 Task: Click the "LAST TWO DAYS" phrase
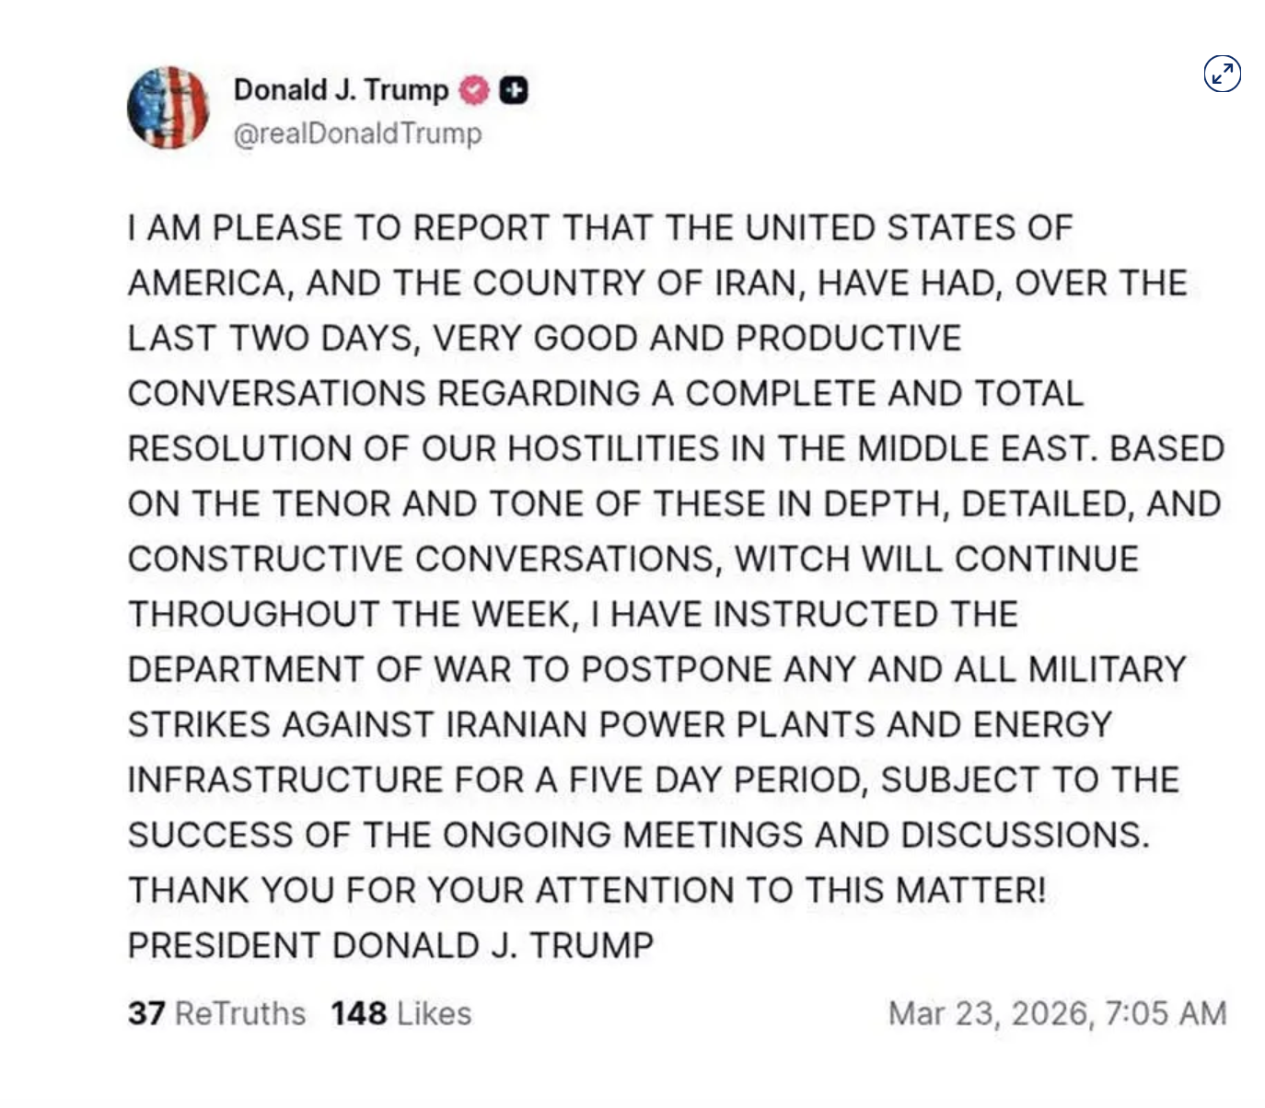(271, 339)
